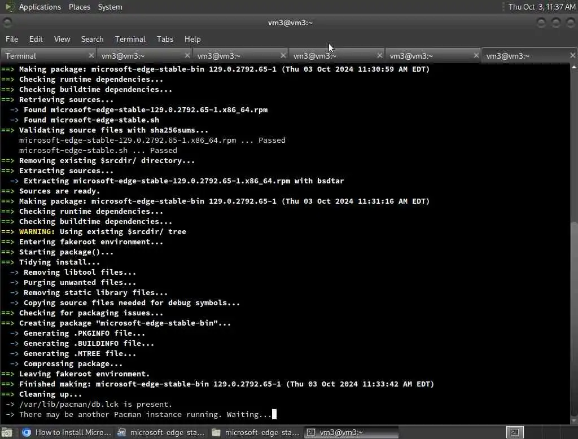Open the Terminal menu in menu bar
Viewport: 578px width, 439px height.
pyautogui.click(x=130, y=39)
